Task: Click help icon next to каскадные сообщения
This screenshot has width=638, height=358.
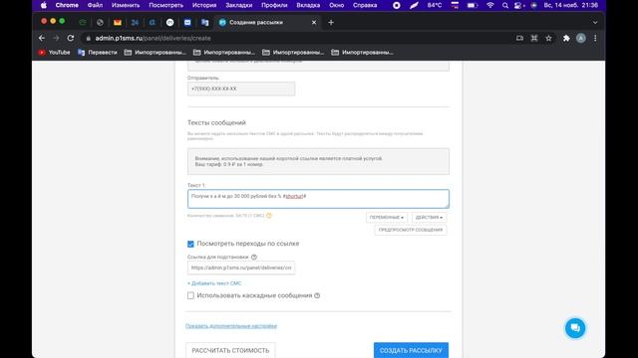Action: (317, 295)
